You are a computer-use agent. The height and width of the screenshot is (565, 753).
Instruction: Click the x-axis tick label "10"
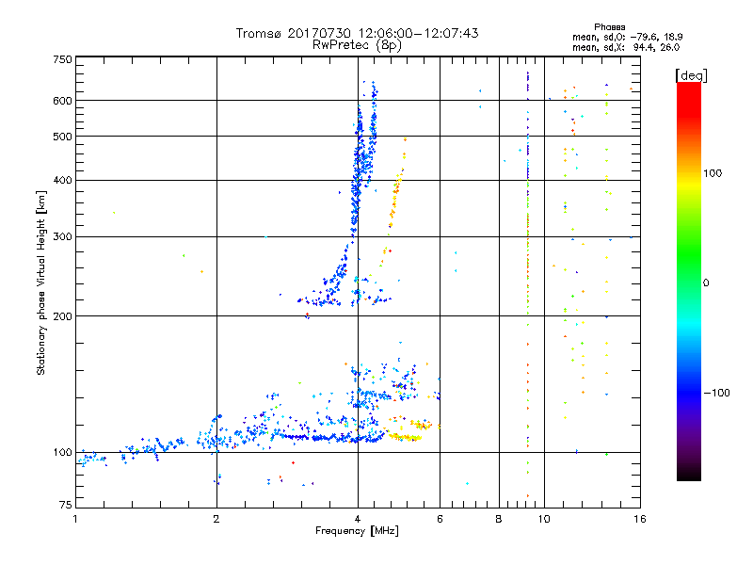point(544,519)
